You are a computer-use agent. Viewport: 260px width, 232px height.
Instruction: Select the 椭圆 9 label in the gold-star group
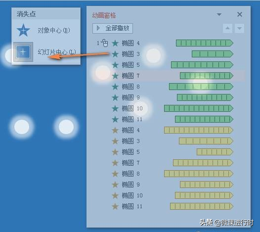click(x=130, y=185)
